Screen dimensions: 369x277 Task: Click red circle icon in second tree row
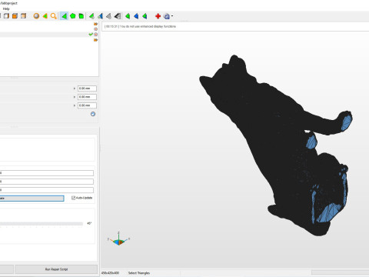95,29
